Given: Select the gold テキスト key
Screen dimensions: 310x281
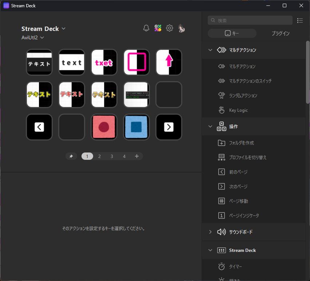Looking at the screenshot, I should coord(104,95).
